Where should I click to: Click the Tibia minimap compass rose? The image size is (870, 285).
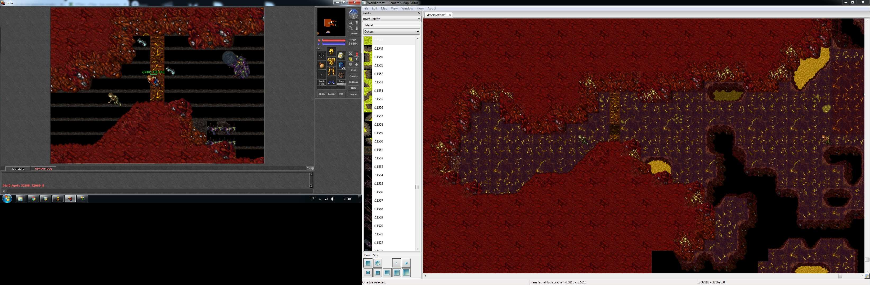tap(354, 14)
